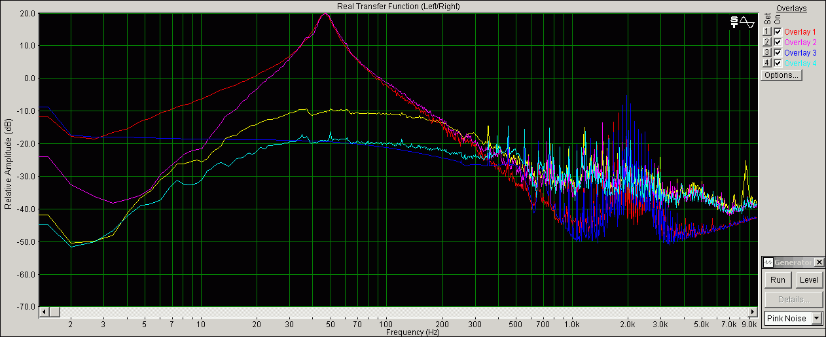826x337 pixels.
Task: Toggle the Overlay 4 checkbox
Action: [778, 63]
